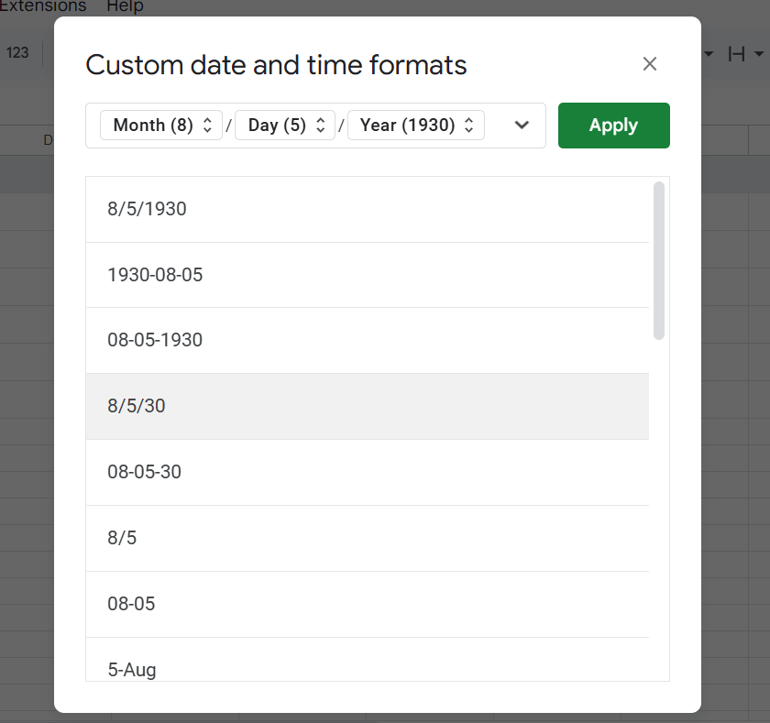This screenshot has width=770, height=723.
Task: Open the Help menu behind the dialog
Action: pyautogui.click(x=125, y=6)
